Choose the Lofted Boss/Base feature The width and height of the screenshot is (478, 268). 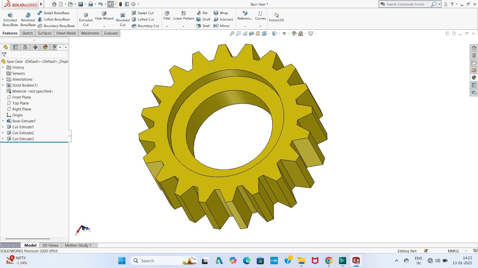coord(54,19)
